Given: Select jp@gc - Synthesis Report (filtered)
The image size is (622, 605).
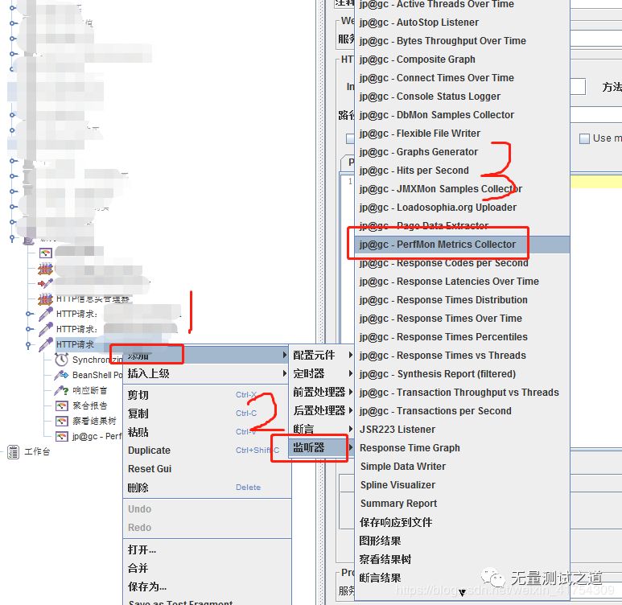Looking at the screenshot, I should click(x=462, y=374).
